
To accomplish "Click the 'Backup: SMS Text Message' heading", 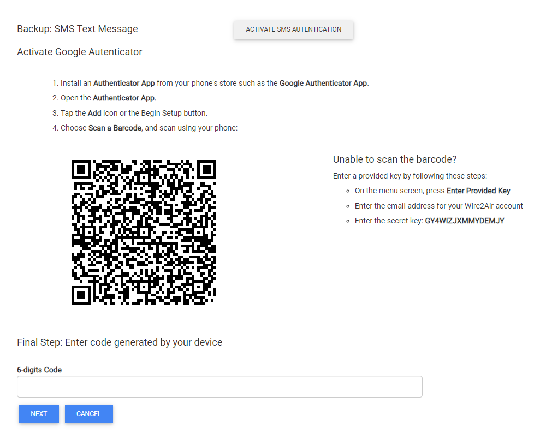I will [78, 29].
